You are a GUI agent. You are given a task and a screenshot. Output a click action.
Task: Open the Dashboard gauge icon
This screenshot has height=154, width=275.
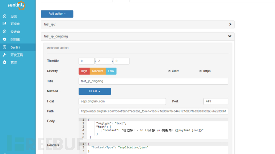(x=4, y=31)
